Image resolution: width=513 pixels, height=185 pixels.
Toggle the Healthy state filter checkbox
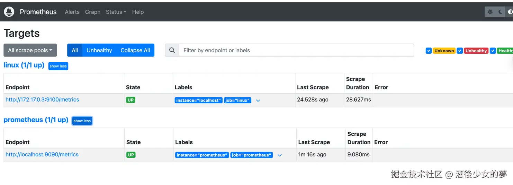493,51
